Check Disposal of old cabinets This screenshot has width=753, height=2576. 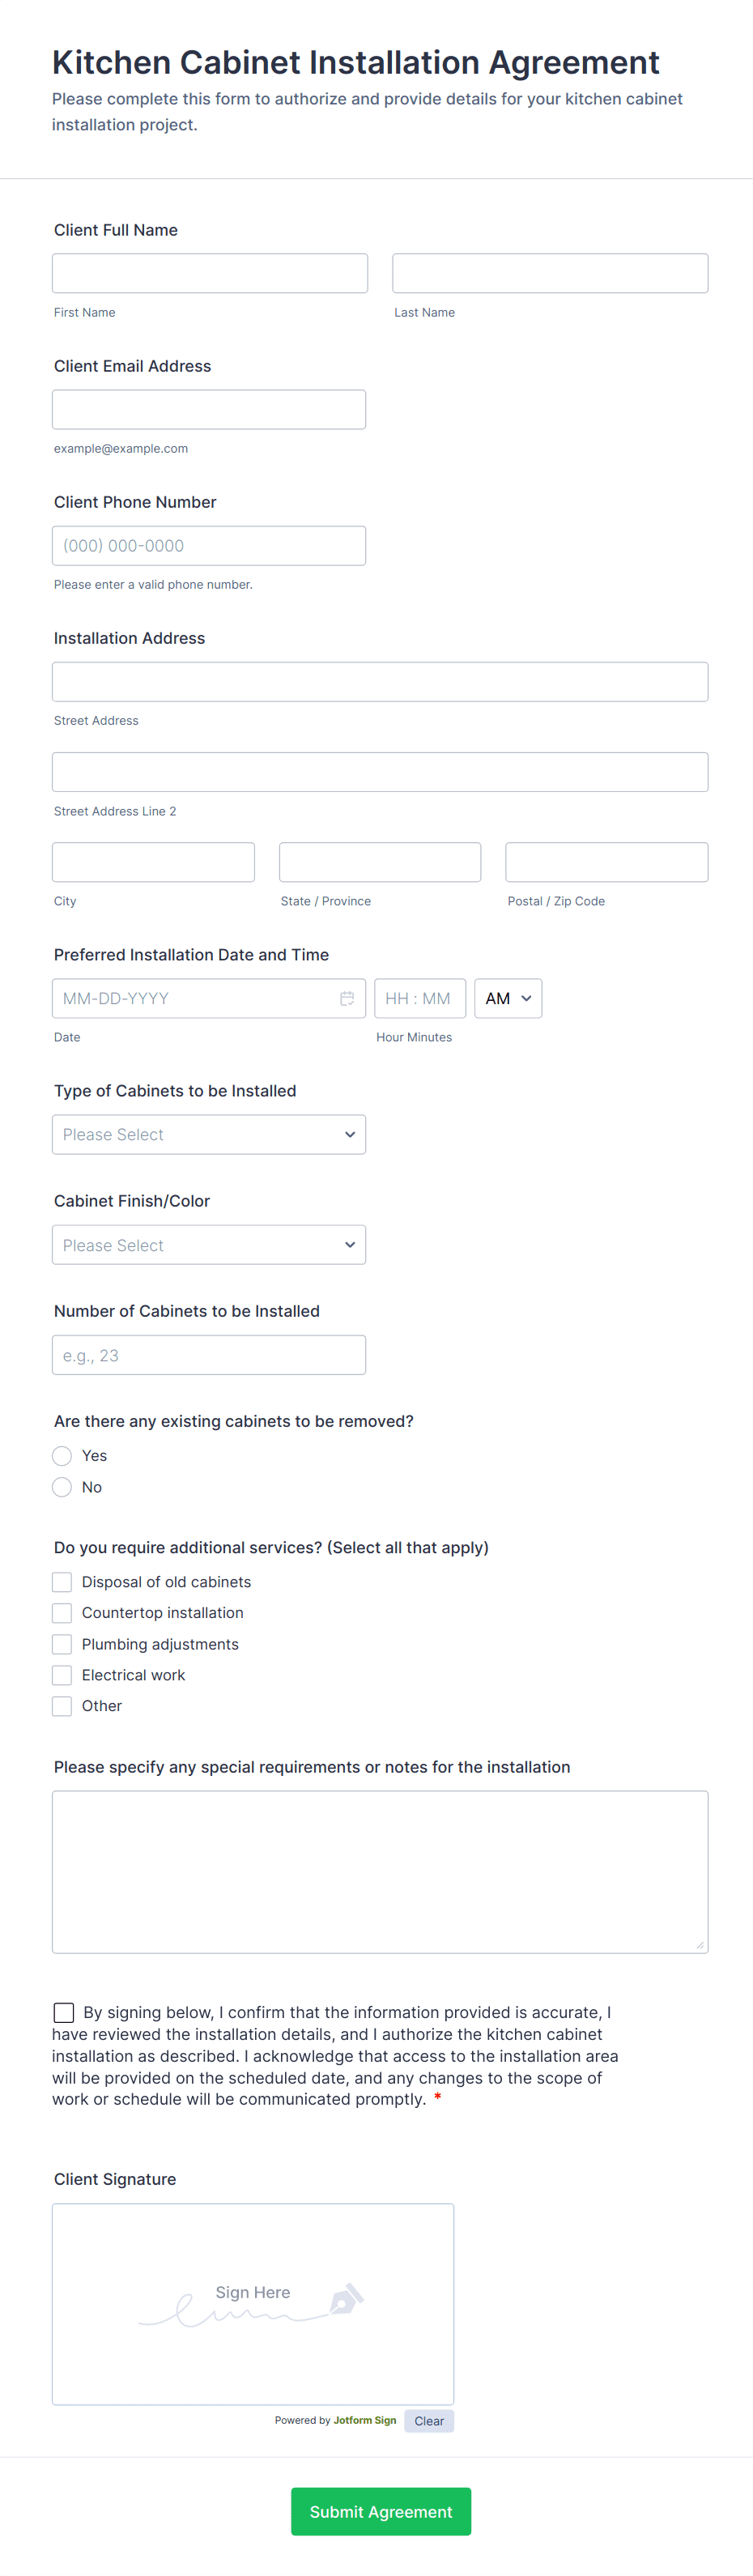[x=62, y=1582]
